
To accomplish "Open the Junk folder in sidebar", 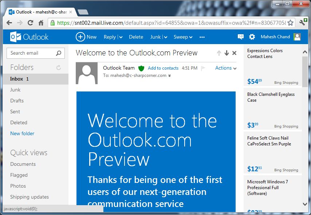I will pyautogui.click(x=15, y=90).
